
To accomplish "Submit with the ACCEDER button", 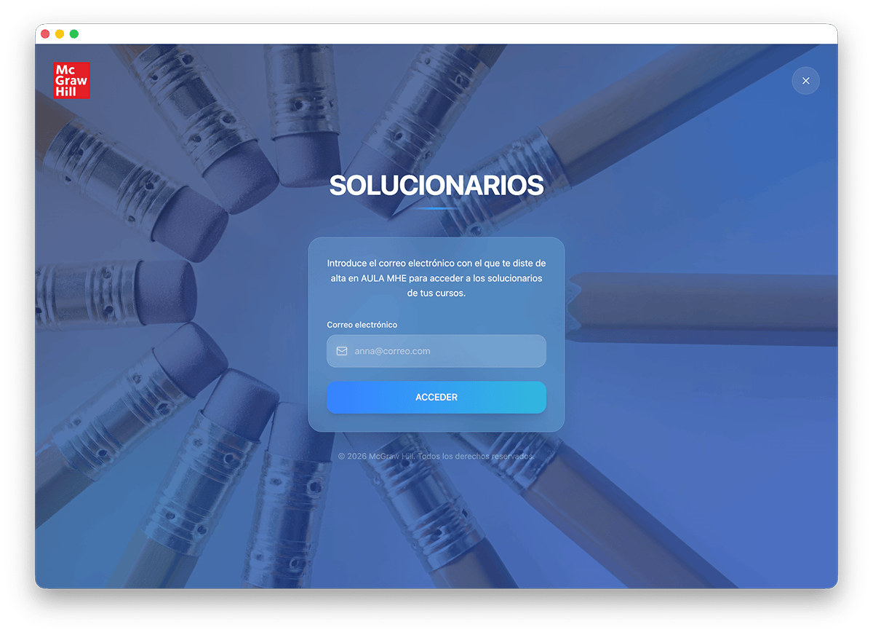I will pos(436,398).
